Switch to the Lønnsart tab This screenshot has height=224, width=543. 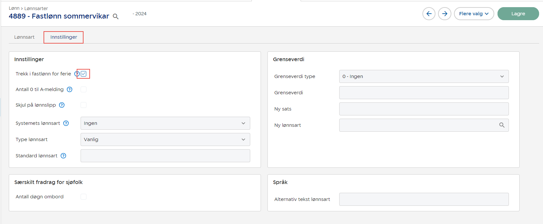(24, 37)
